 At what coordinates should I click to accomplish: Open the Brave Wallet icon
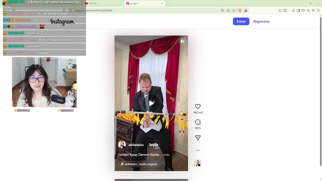pos(303,11)
